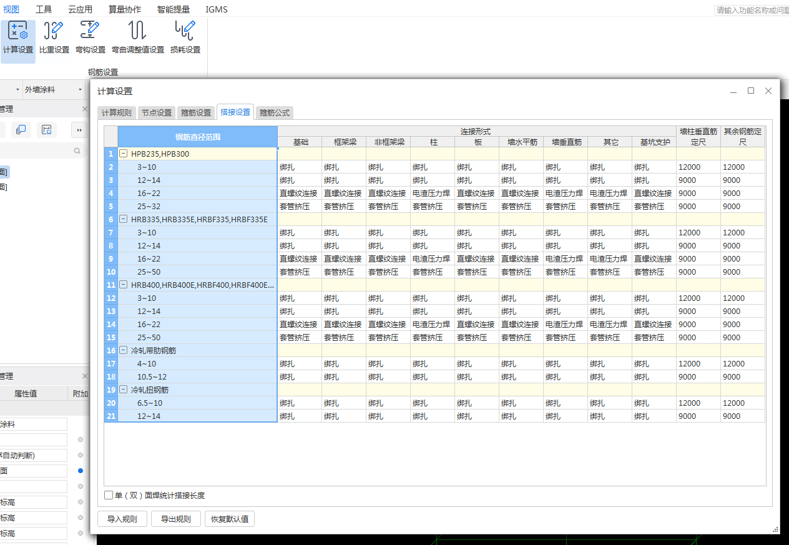Close the upper left management panel

coord(85,109)
